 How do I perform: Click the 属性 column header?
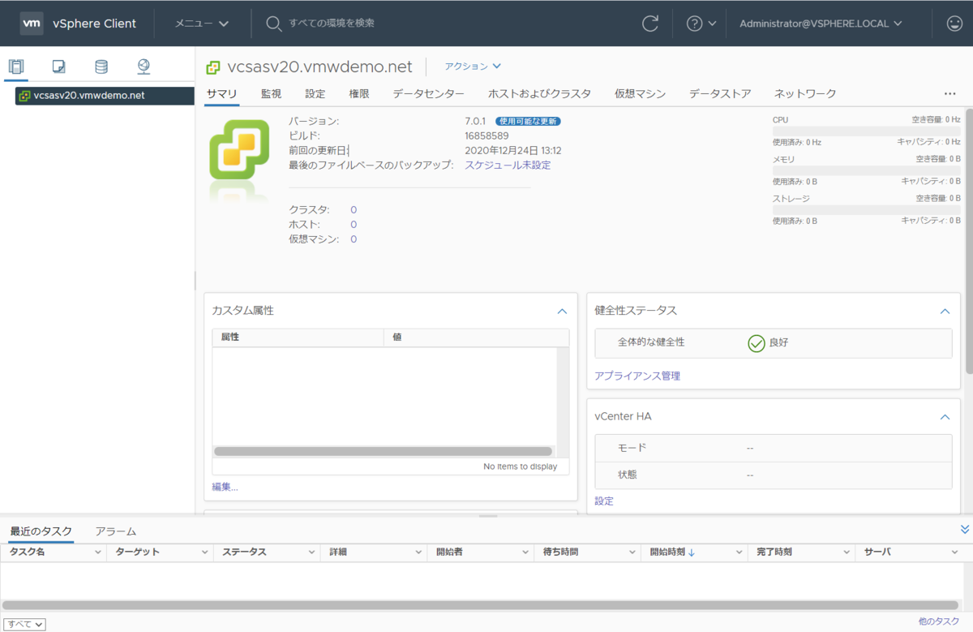click(298, 337)
